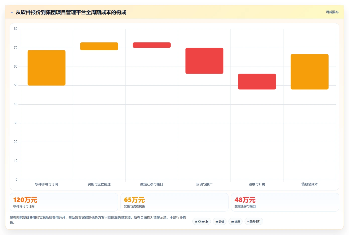Click the y-axis value 80

(16, 29)
